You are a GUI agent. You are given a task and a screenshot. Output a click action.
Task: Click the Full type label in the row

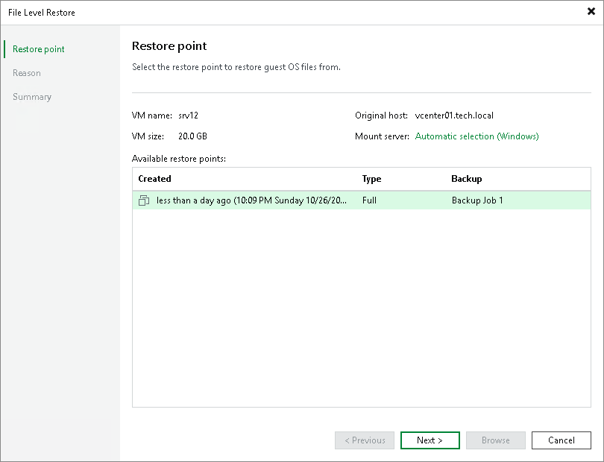pyautogui.click(x=368, y=200)
